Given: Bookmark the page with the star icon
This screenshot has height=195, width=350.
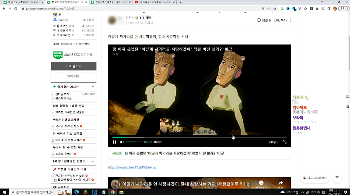Looking at the screenshot, I should 275,9.
